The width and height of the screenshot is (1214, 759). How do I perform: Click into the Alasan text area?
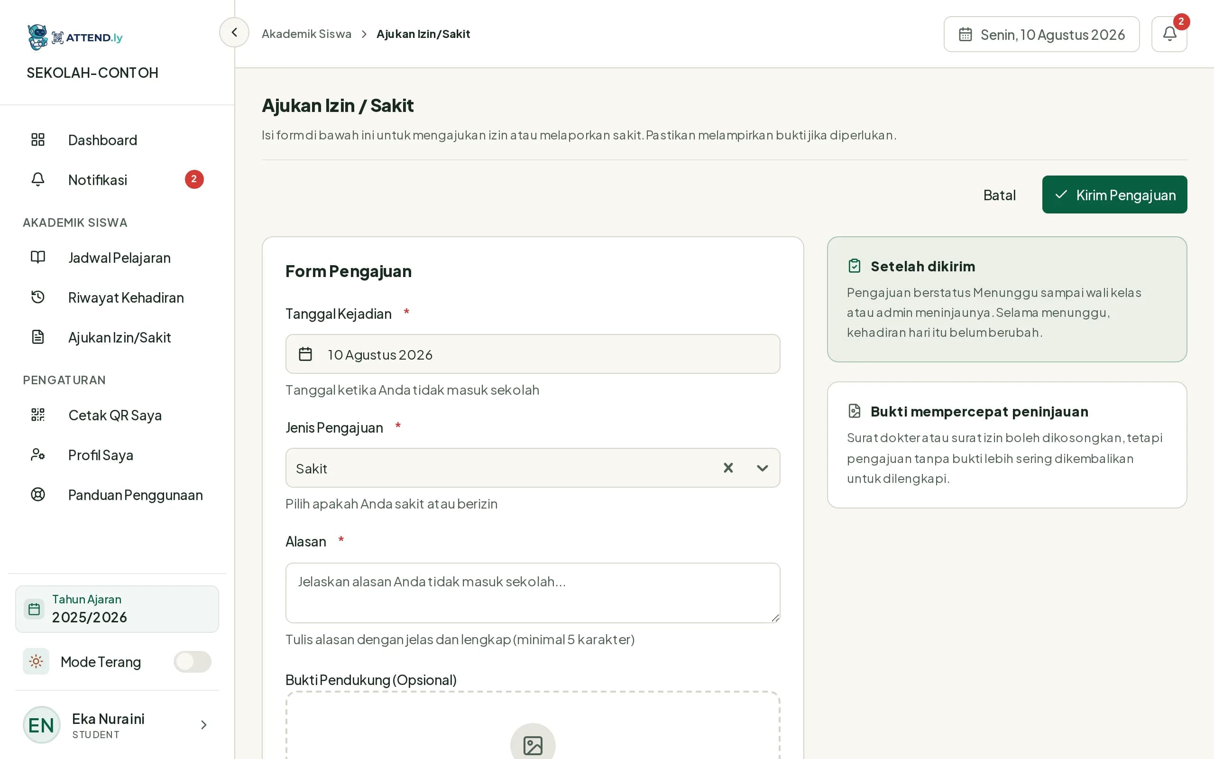click(x=533, y=593)
